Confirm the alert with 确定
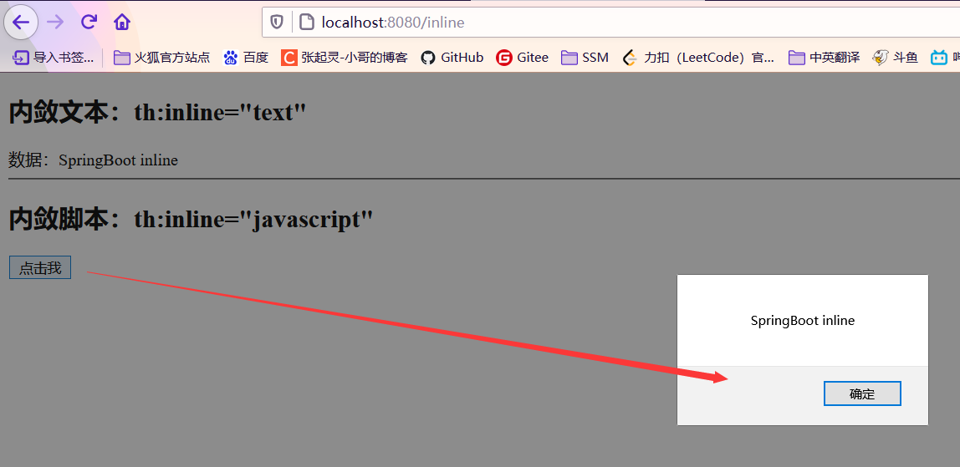The height and width of the screenshot is (467, 960). [862, 393]
